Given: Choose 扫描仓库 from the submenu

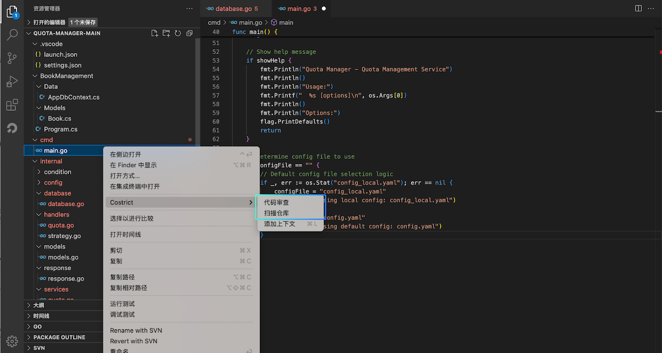Looking at the screenshot, I should pos(276,213).
